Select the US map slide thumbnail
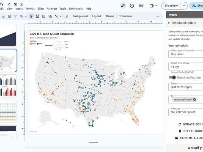 point(8,60)
